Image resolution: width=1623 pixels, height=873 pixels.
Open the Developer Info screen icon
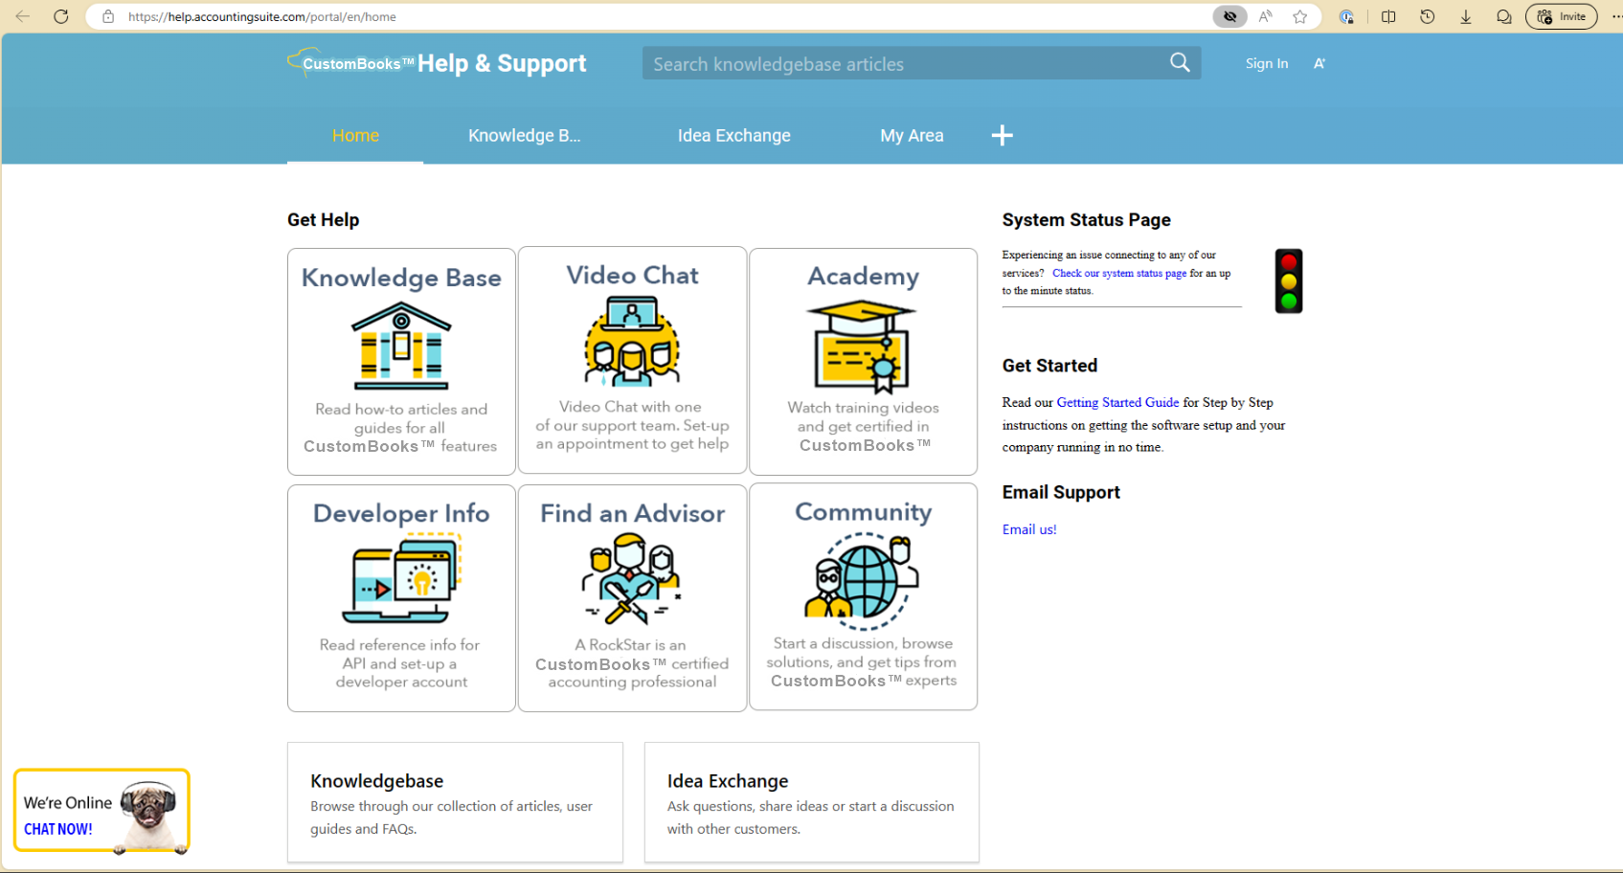click(x=401, y=579)
